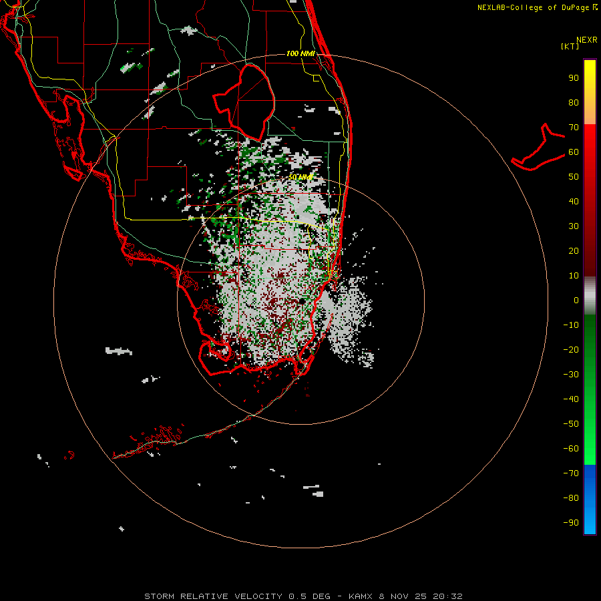
Task: Click the NEXLAB-College of DuPage label
Action: [537, 7]
